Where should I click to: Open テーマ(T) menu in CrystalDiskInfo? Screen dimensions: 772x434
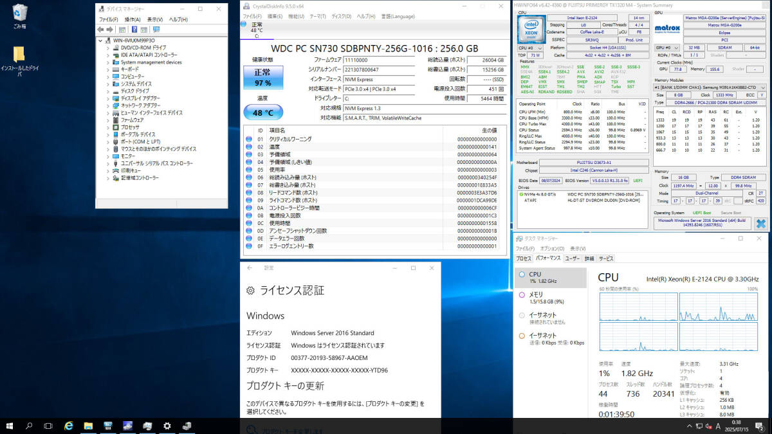coord(318,16)
